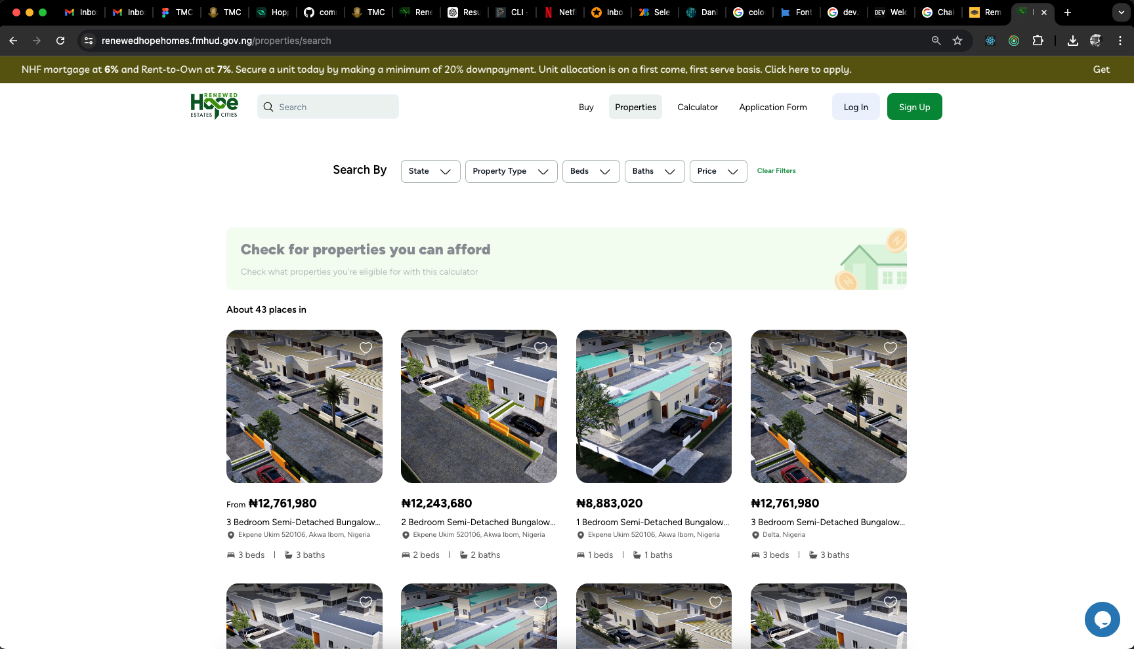
Task: Open the 2 Bedroom Semi-Detached Bungalow title
Action: (478, 522)
